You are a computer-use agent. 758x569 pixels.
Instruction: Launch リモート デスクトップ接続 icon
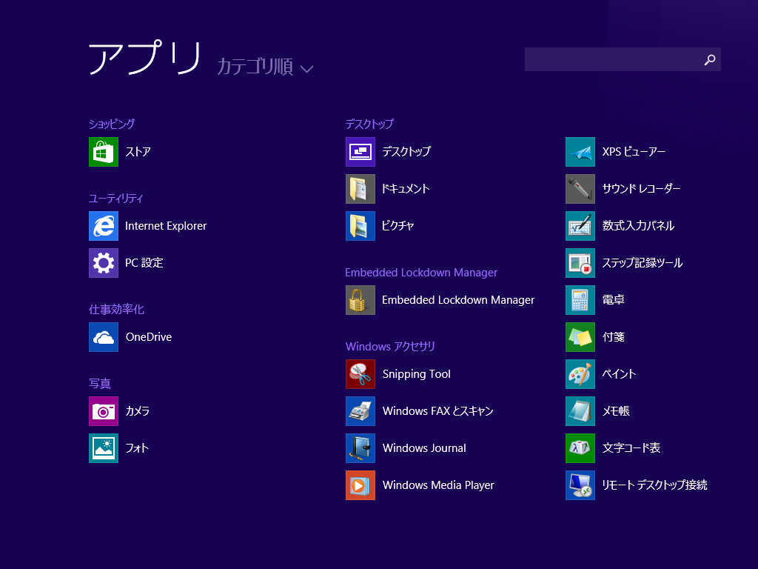[580, 485]
